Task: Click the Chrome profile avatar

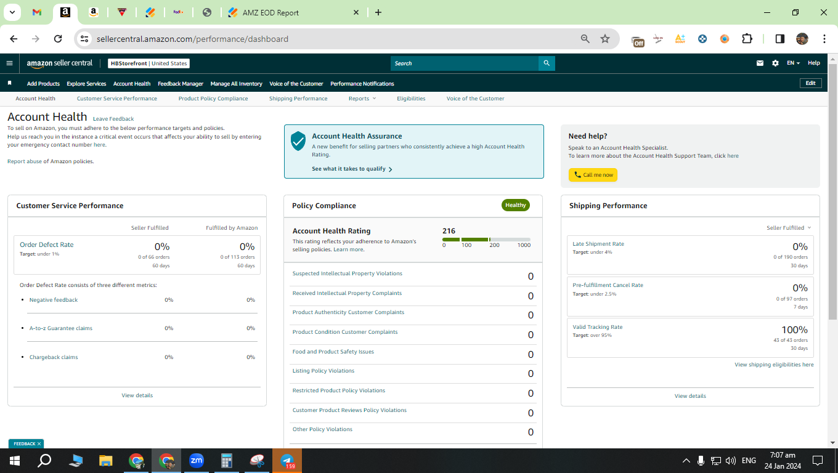Action: point(802,39)
